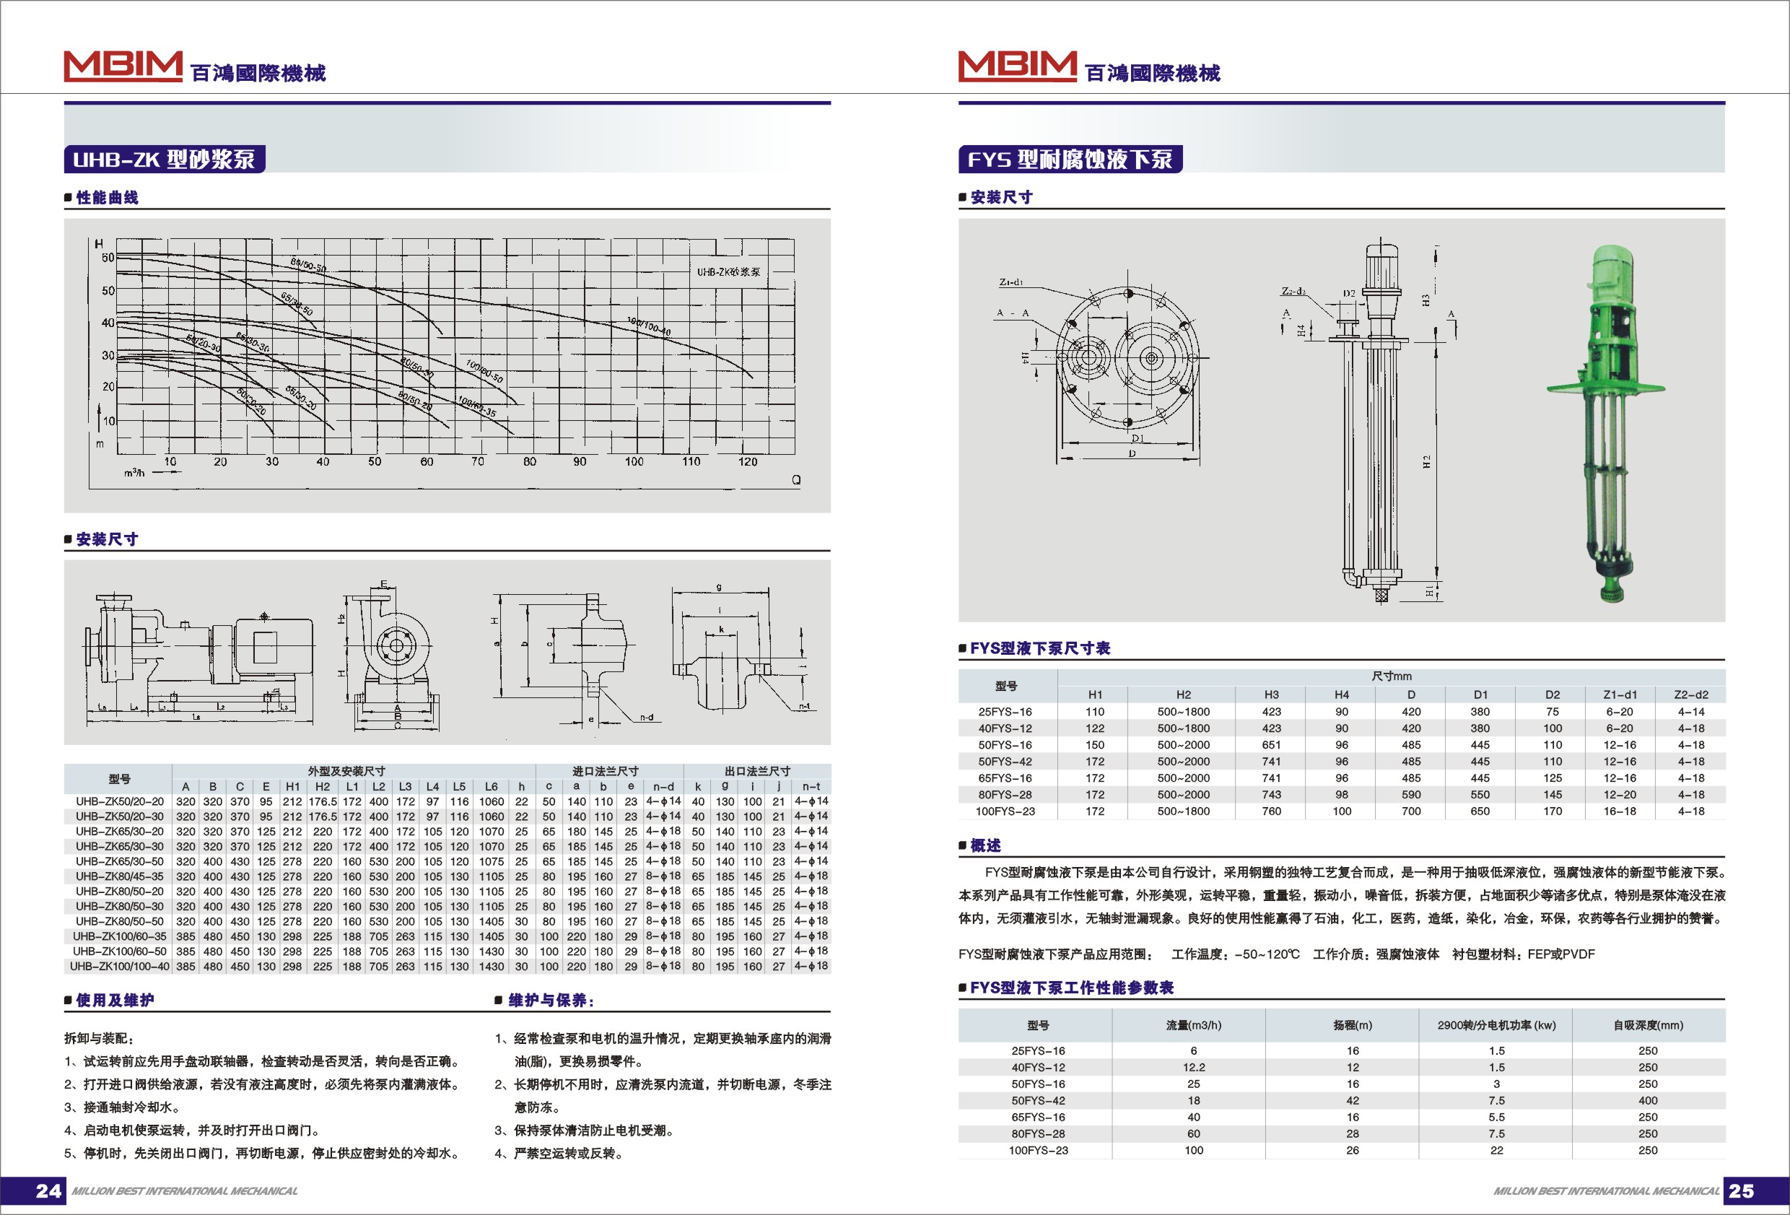Click the MBIM logo on page 25
The width and height of the screenshot is (1790, 1215).
(x=1018, y=66)
